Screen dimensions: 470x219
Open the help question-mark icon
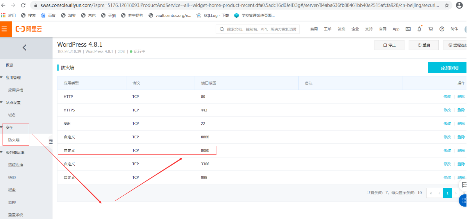442,29
